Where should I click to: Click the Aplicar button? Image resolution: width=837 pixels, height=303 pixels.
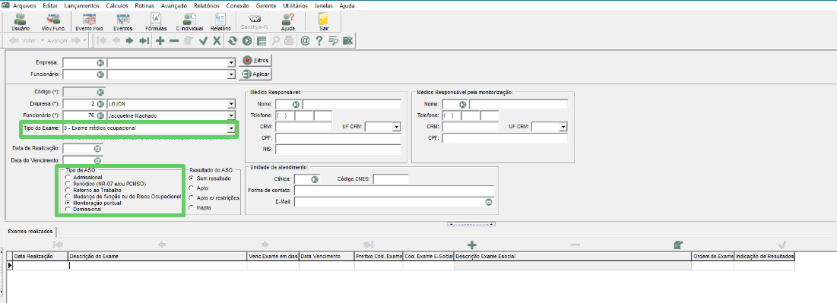click(256, 74)
